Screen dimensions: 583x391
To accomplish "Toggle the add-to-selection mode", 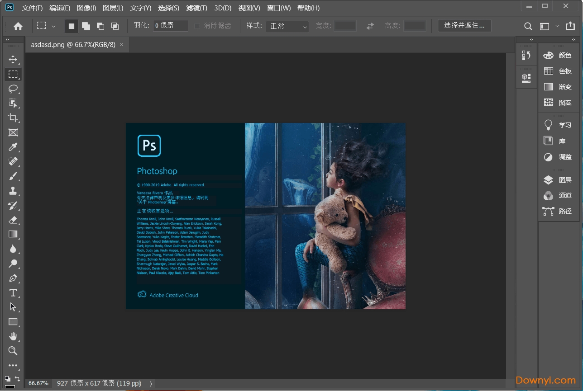I will (x=86, y=26).
